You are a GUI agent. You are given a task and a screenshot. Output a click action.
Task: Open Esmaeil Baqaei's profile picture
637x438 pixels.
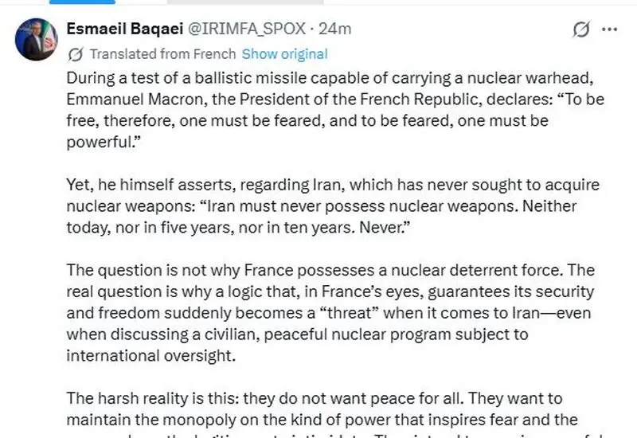coord(36,39)
